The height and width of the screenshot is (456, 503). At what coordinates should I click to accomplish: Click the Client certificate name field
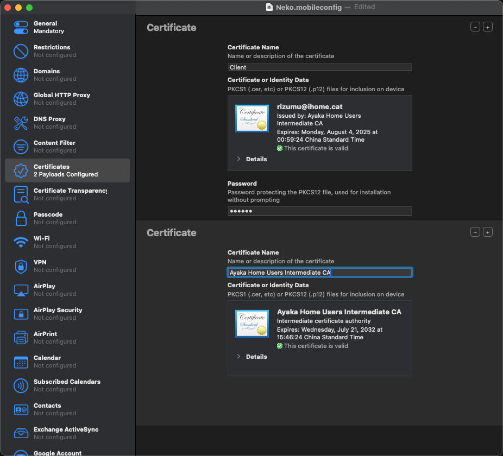pyautogui.click(x=319, y=67)
